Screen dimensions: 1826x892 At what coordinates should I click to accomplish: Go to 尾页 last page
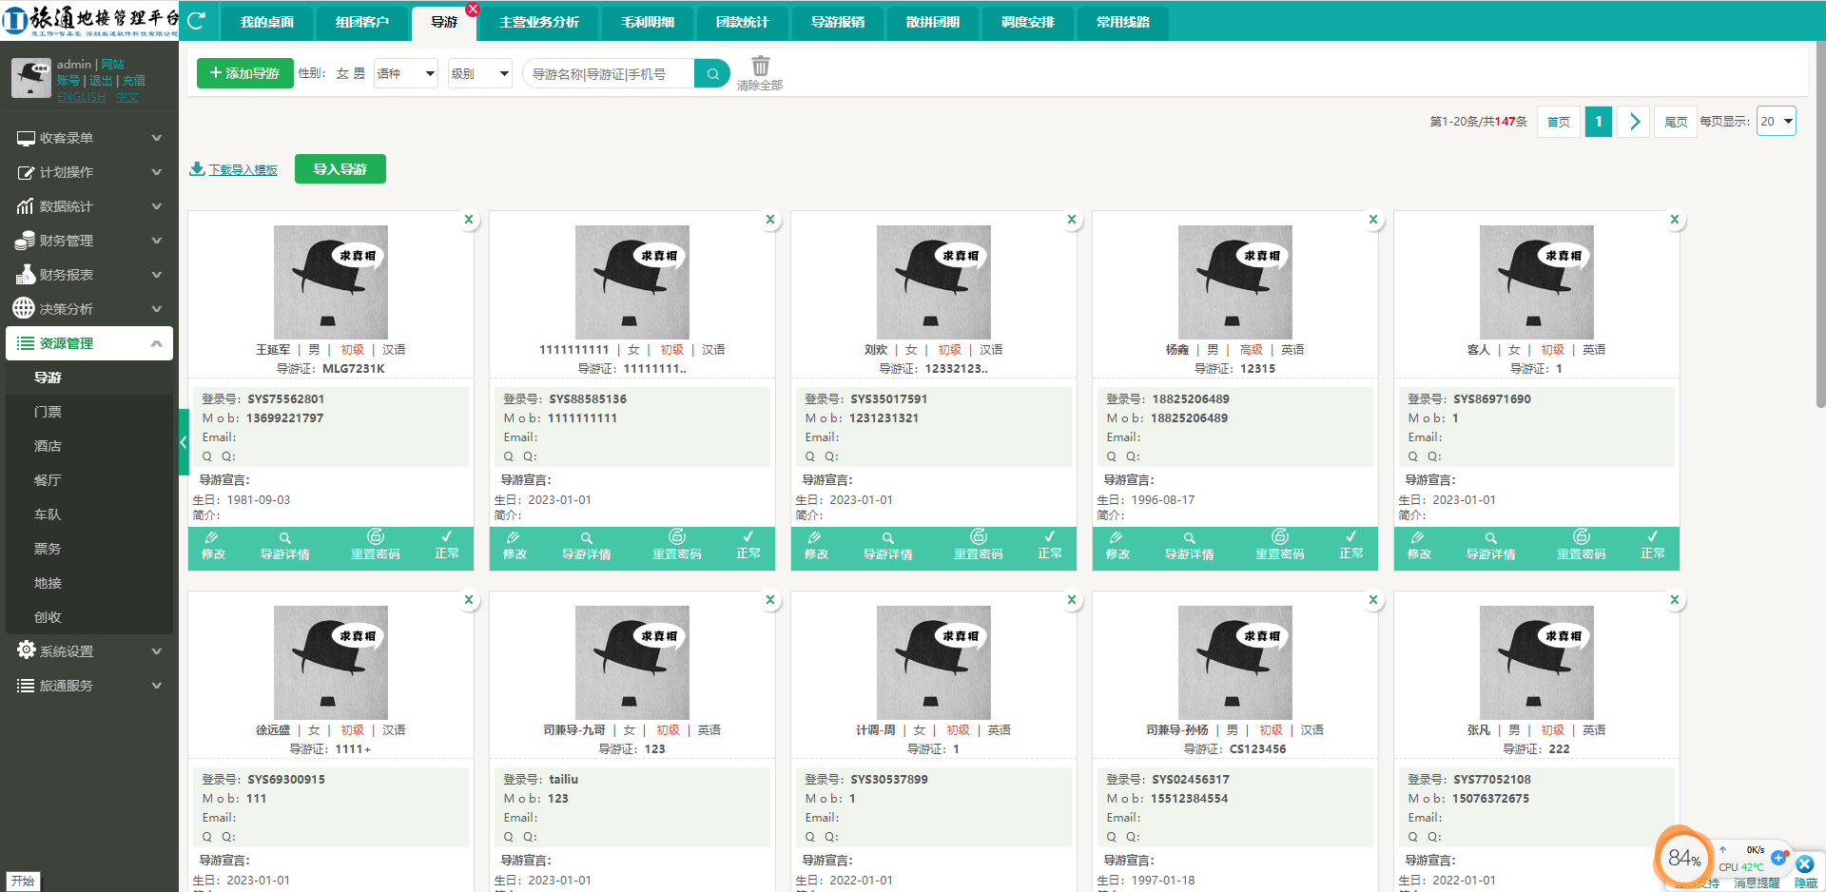click(1676, 121)
